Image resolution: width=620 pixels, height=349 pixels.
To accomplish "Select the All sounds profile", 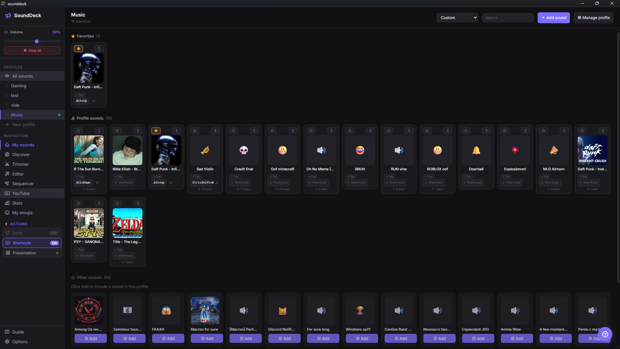I will [x=32, y=76].
